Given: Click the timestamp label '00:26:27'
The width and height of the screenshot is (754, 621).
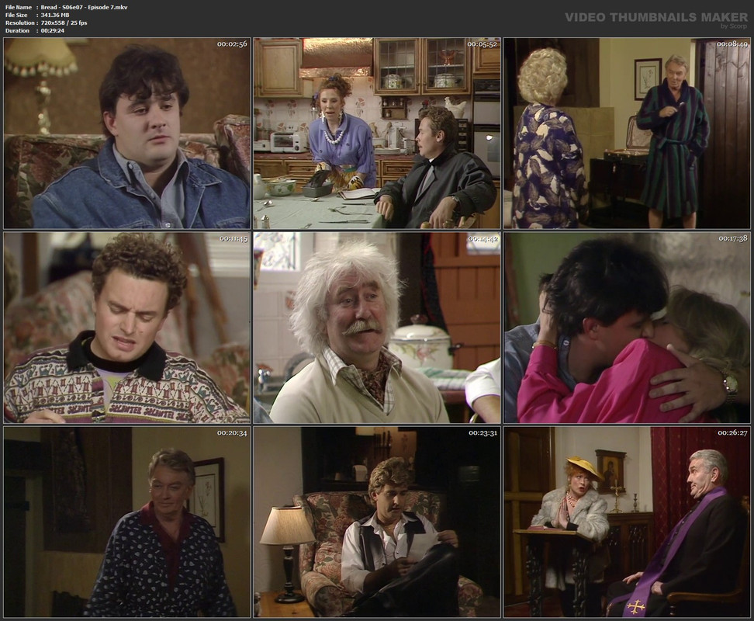Looking at the screenshot, I should click(732, 432).
